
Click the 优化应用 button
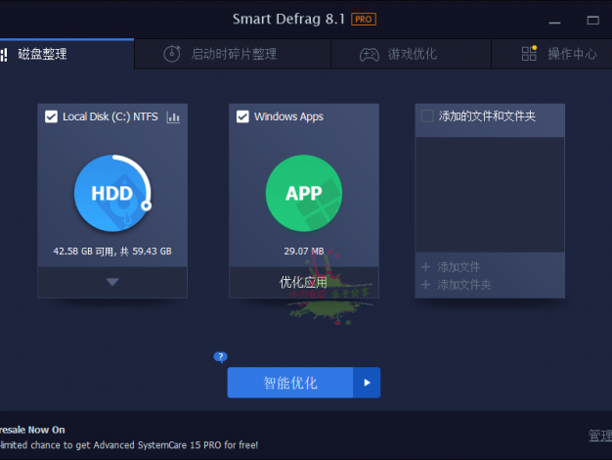(x=304, y=282)
